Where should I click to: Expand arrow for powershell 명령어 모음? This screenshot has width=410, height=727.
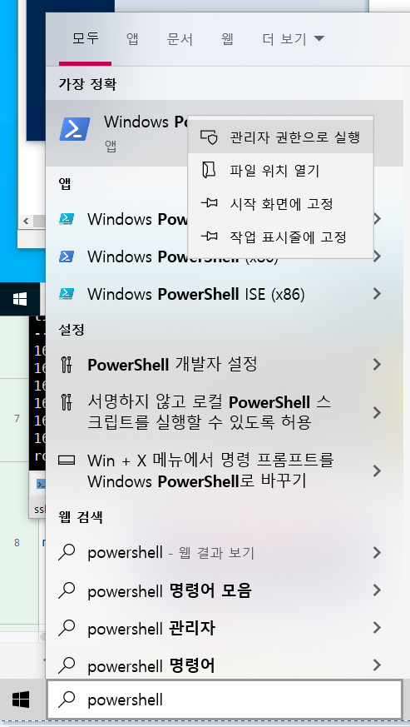coord(377,590)
